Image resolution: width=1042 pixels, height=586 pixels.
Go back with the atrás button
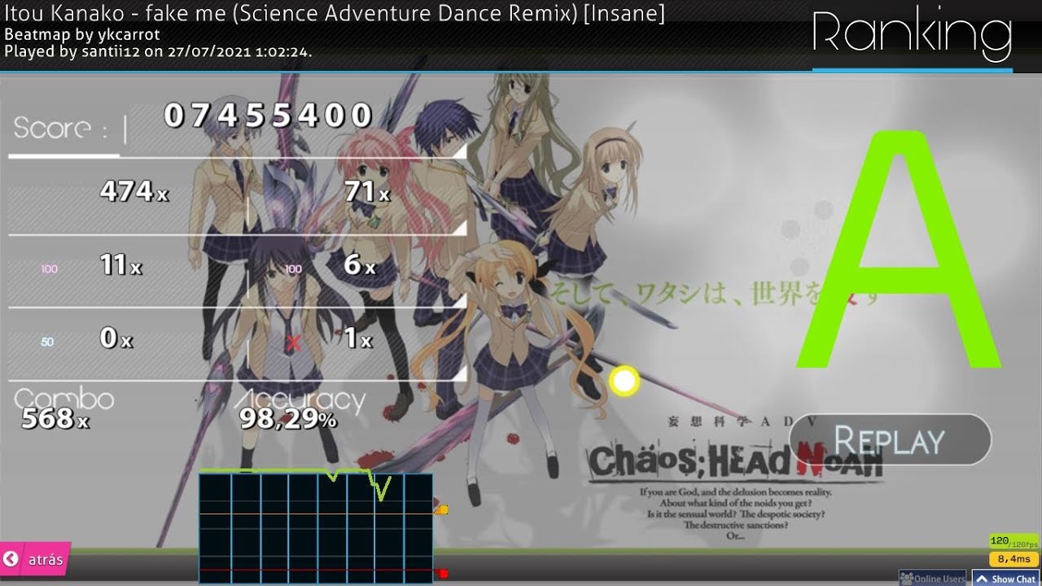(36, 559)
